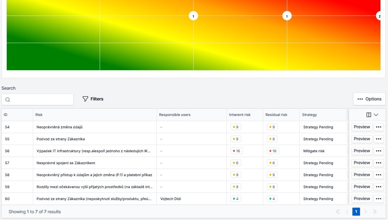Click Showing 1 to 7 of 7 results
Image resolution: width=388 pixels, height=220 pixels.
point(35,212)
